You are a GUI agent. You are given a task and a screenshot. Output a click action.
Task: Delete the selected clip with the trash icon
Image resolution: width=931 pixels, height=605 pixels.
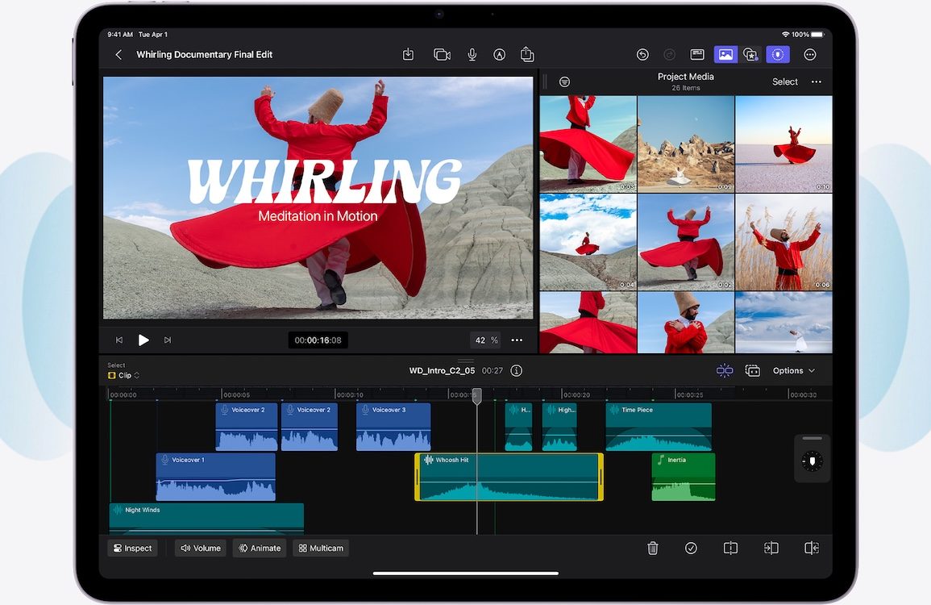point(653,548)
